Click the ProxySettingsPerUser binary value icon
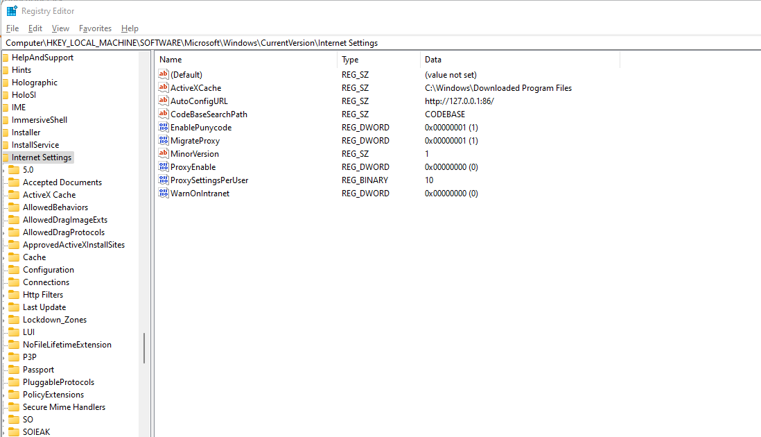761x437 pixels. tap(164, 179)
